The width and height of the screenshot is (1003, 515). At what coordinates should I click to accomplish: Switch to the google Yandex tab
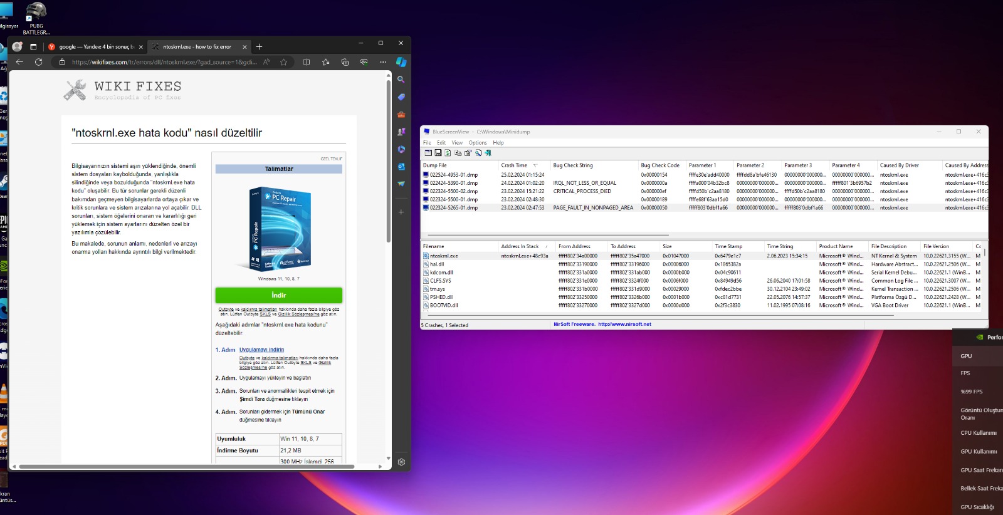(x=95, y=47)
